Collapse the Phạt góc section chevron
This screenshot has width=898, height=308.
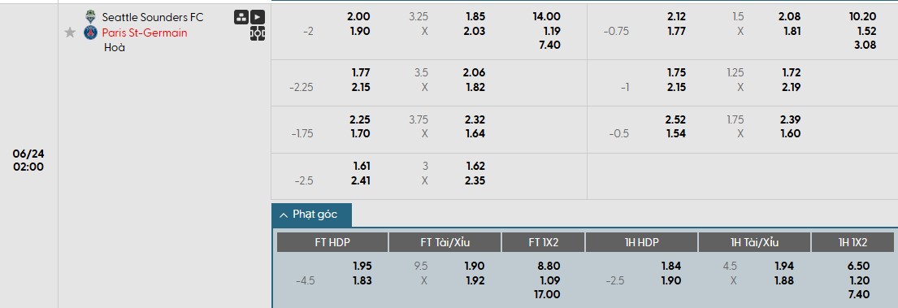pos(284,215)
